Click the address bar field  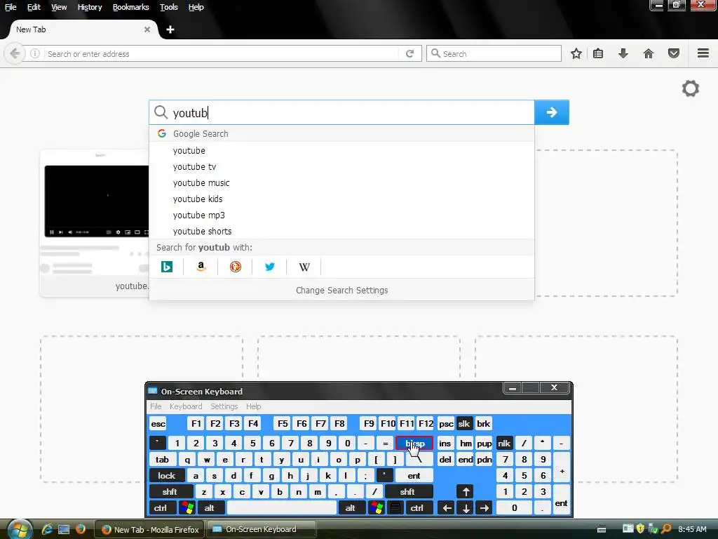coord(222,53)
